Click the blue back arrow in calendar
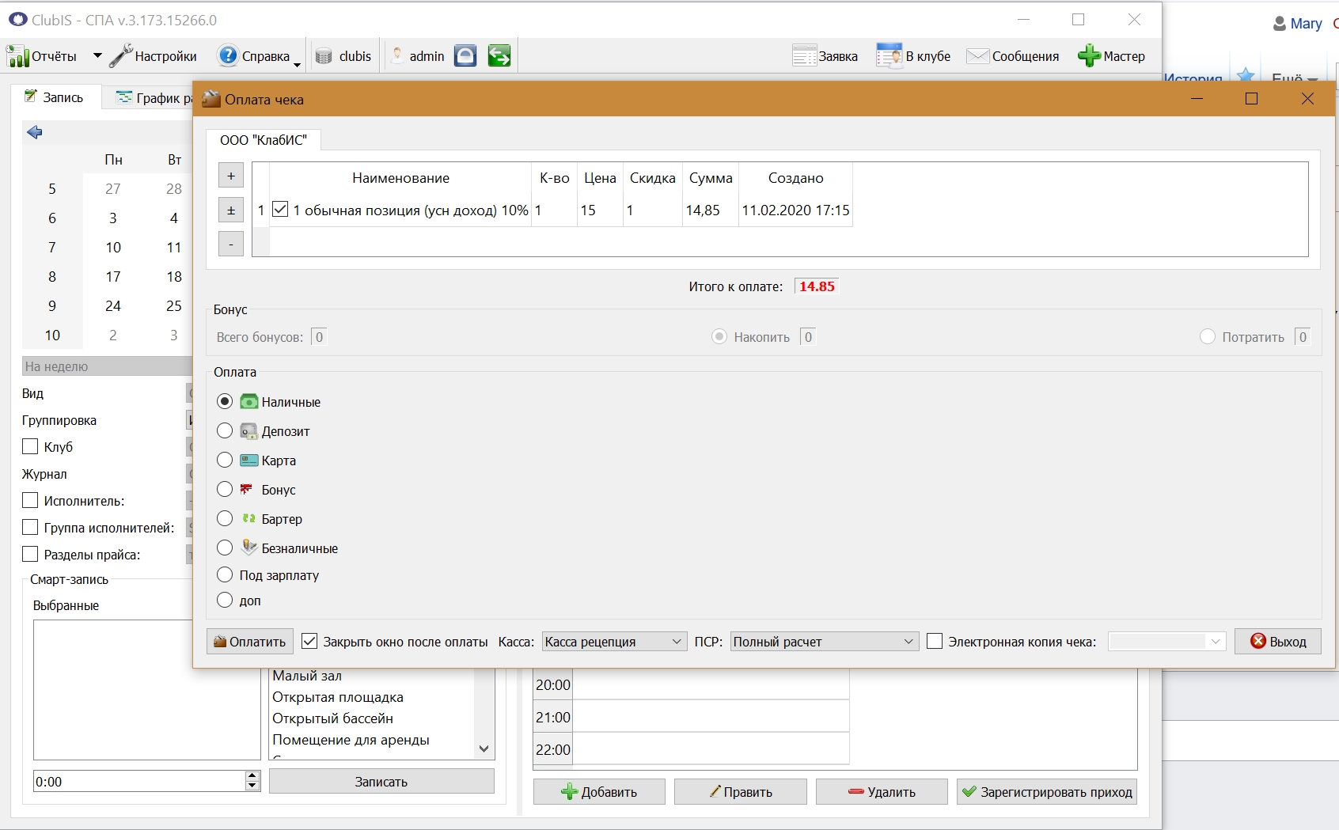This screenshot has height=830, width=1339. point(34,132)
